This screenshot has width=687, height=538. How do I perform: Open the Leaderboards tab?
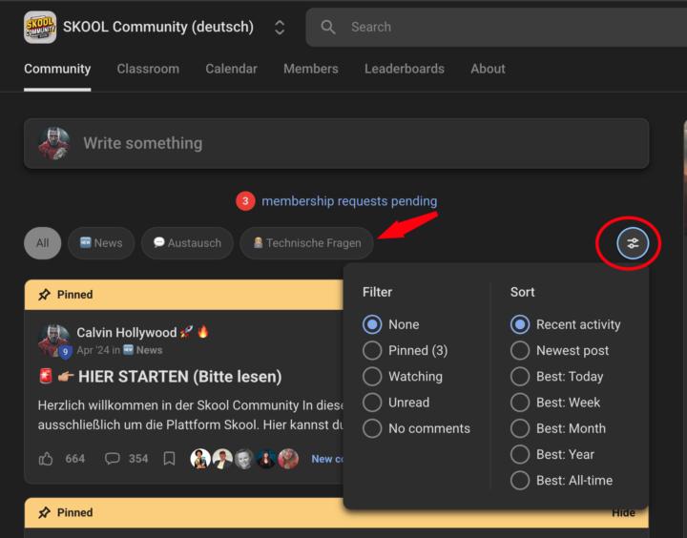404,69
